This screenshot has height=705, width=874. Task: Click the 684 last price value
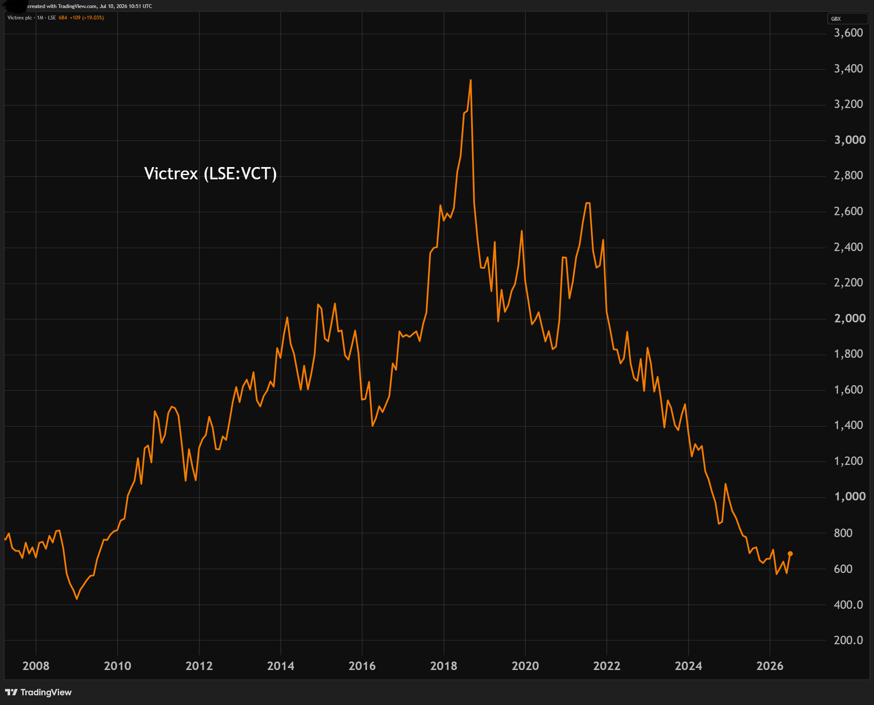[63, 18]
